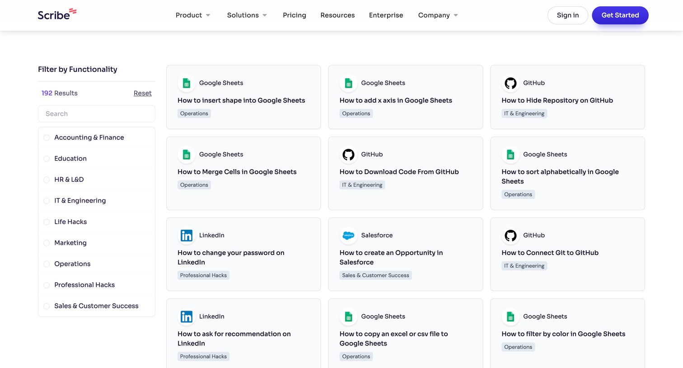
Task: Click Google Sheets icon on copy excel card
Action: (x=348, y=317)
